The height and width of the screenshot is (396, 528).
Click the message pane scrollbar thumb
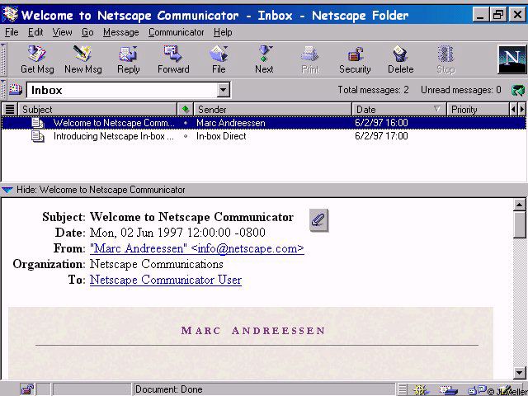(519, 225)
